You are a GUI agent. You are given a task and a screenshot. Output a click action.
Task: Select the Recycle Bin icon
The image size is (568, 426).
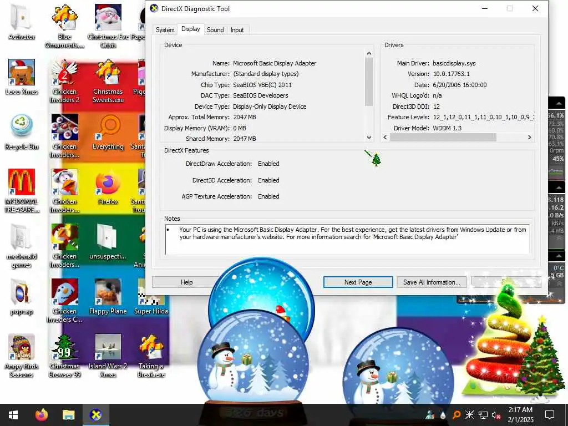click(22, 132)
